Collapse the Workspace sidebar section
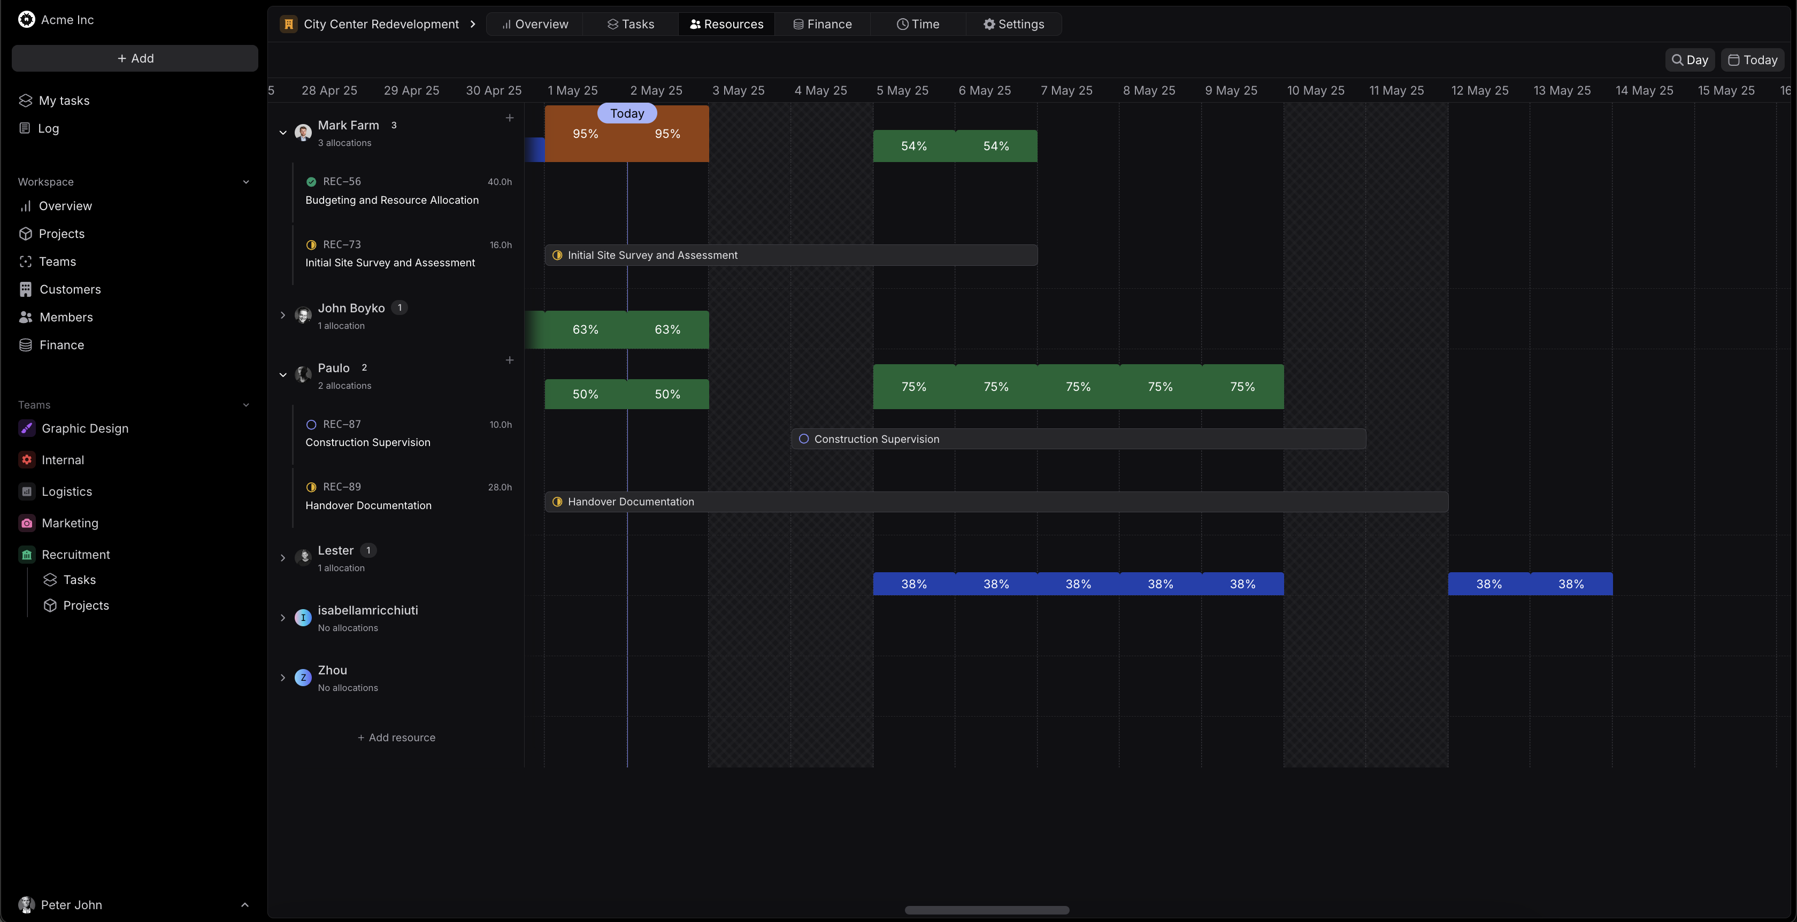 [245, 182]
